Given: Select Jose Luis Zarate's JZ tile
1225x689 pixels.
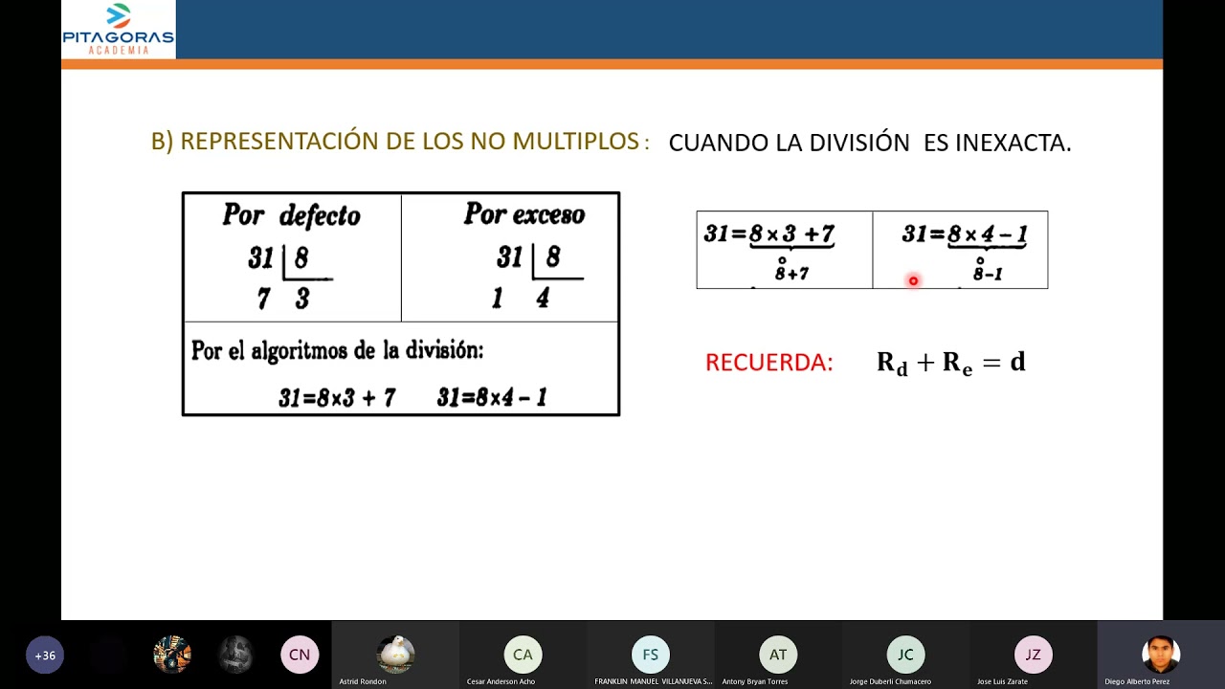Looking at the screenshot, I should click(x=1034, y=655).
